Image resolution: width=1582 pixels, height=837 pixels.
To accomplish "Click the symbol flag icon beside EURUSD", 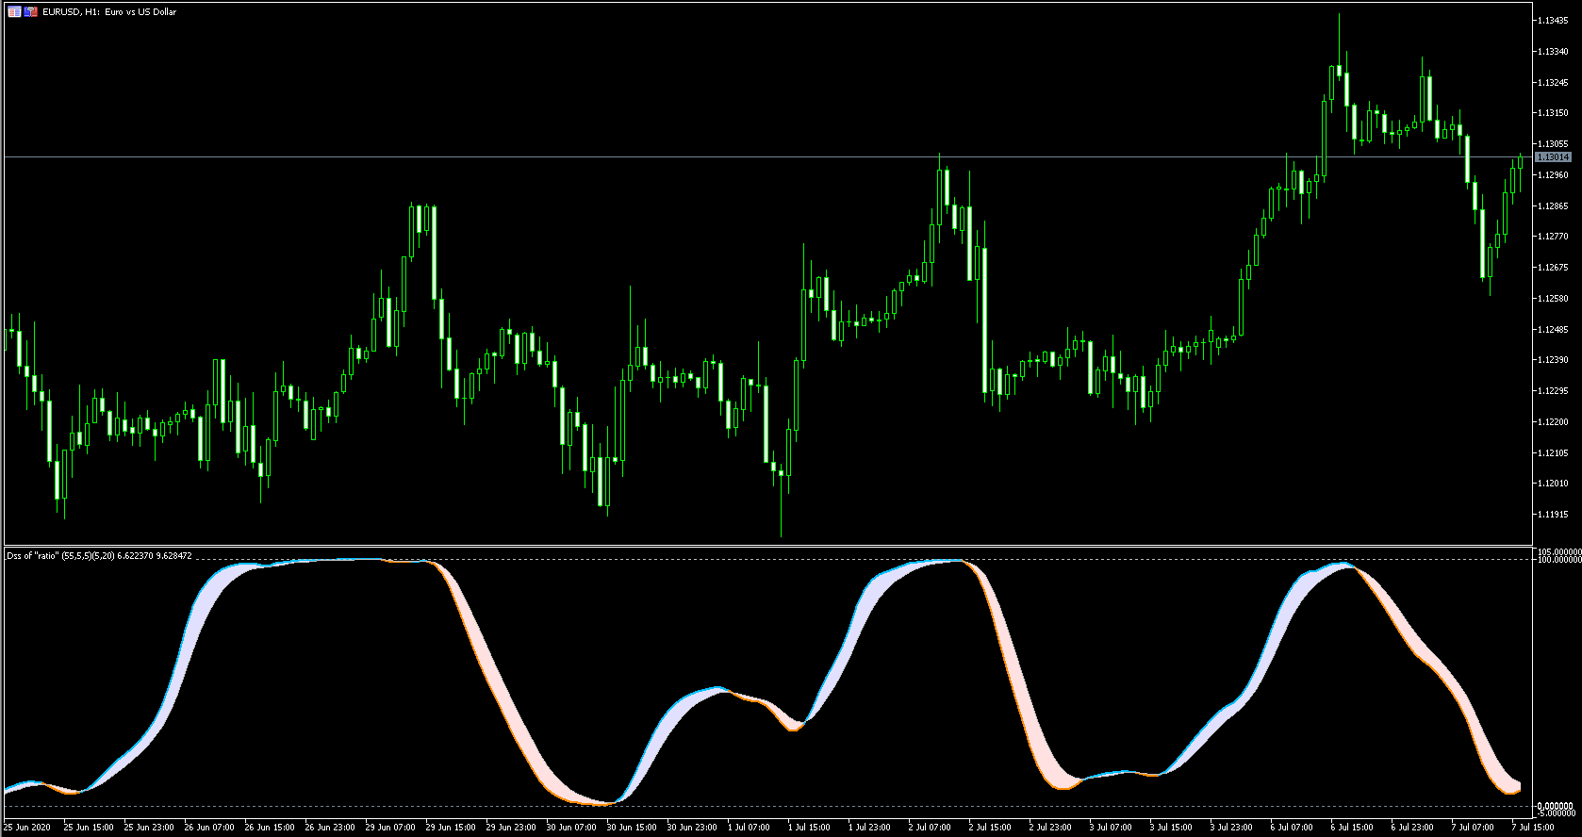I will [31, 12].
